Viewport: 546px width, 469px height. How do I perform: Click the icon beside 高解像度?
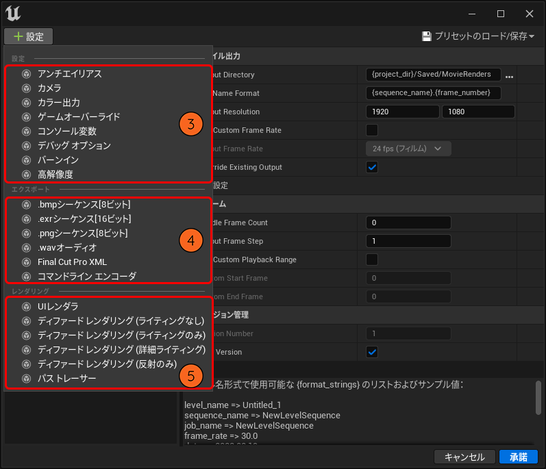[27, 175]
